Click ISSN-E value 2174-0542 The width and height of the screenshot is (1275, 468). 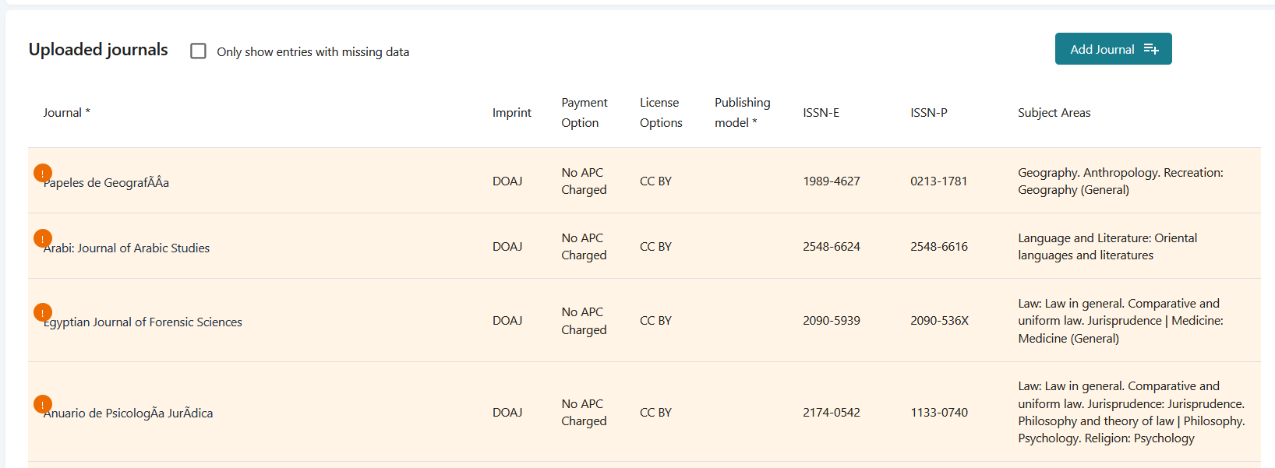832,413
